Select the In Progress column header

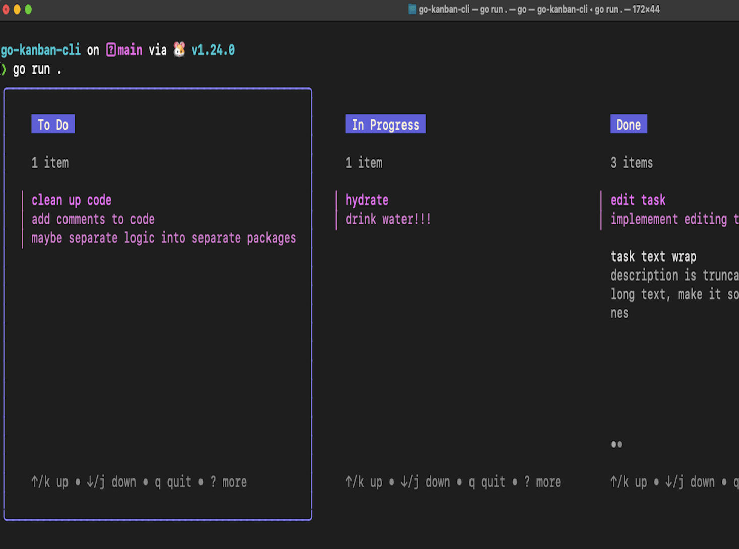(x=385, y=124)
